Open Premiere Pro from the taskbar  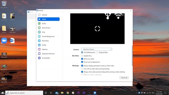click(x=78, y=93)
